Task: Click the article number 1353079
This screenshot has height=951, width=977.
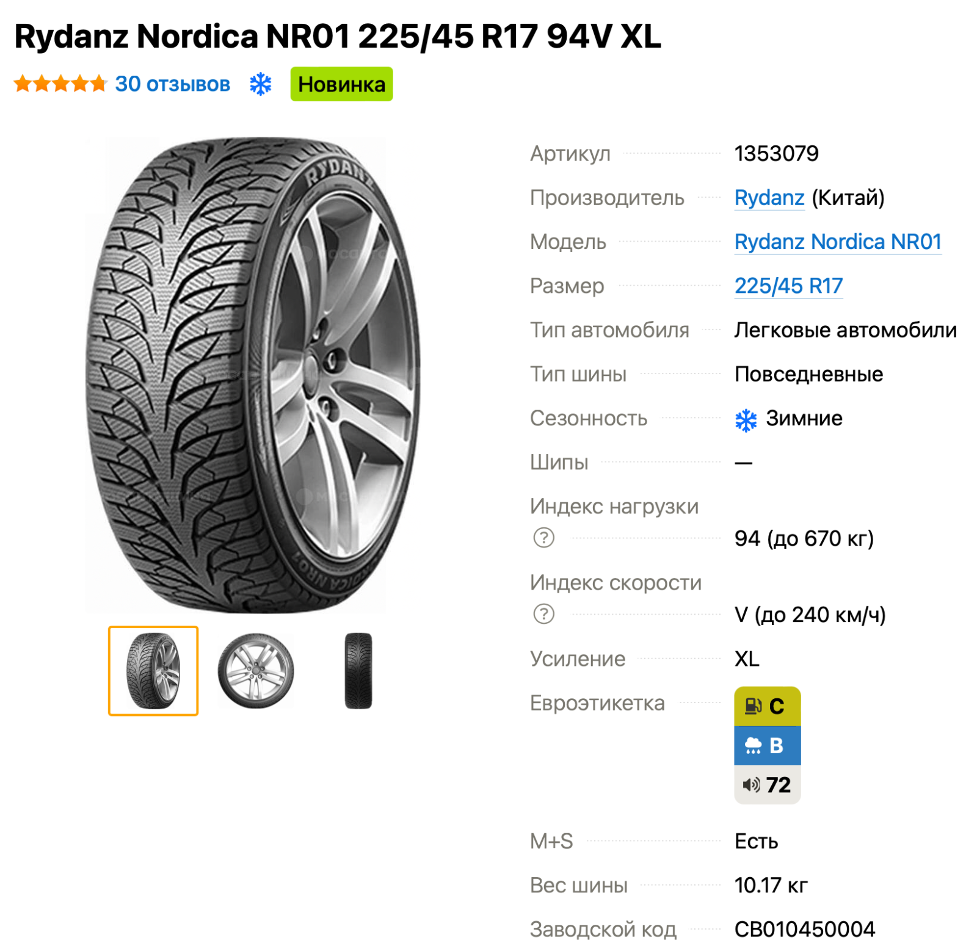Action: point(776,154)
